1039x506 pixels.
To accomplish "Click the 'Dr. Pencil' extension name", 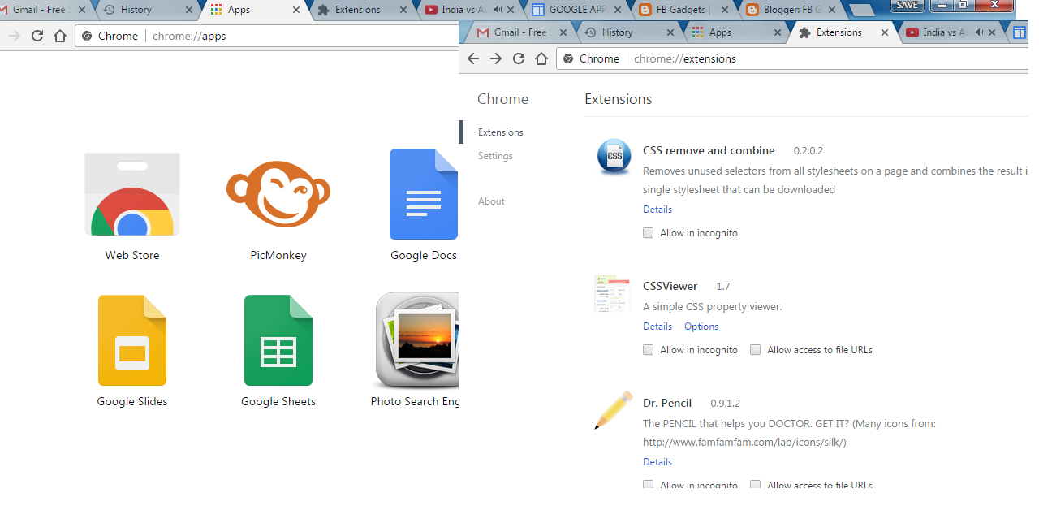I will 667,403.
